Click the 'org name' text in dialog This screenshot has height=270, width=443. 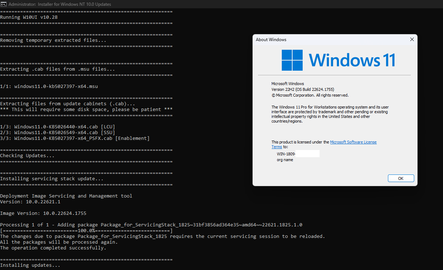(x=285, y=160)
